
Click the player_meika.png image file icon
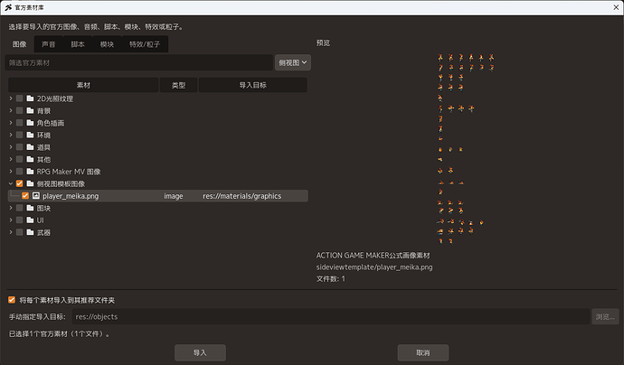(36, 196)
